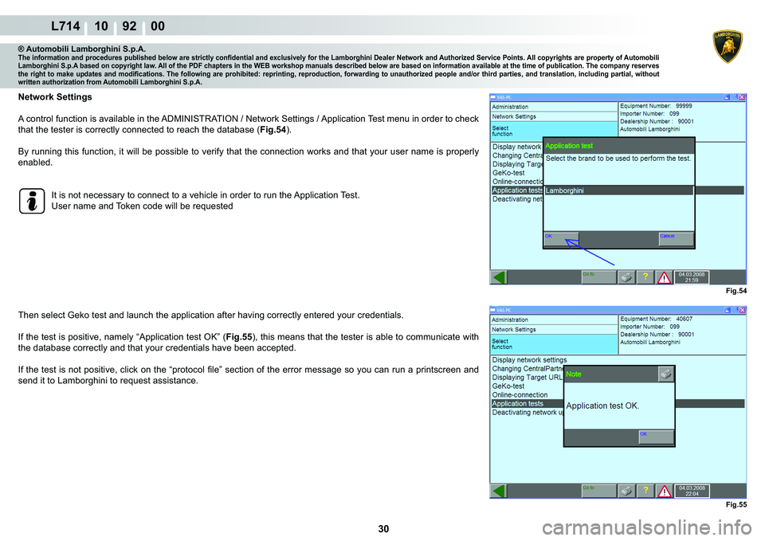Select 'Changing Centra' entry in Fig.54 list
Screen dimensions: 765x541
tap(516, 155)
